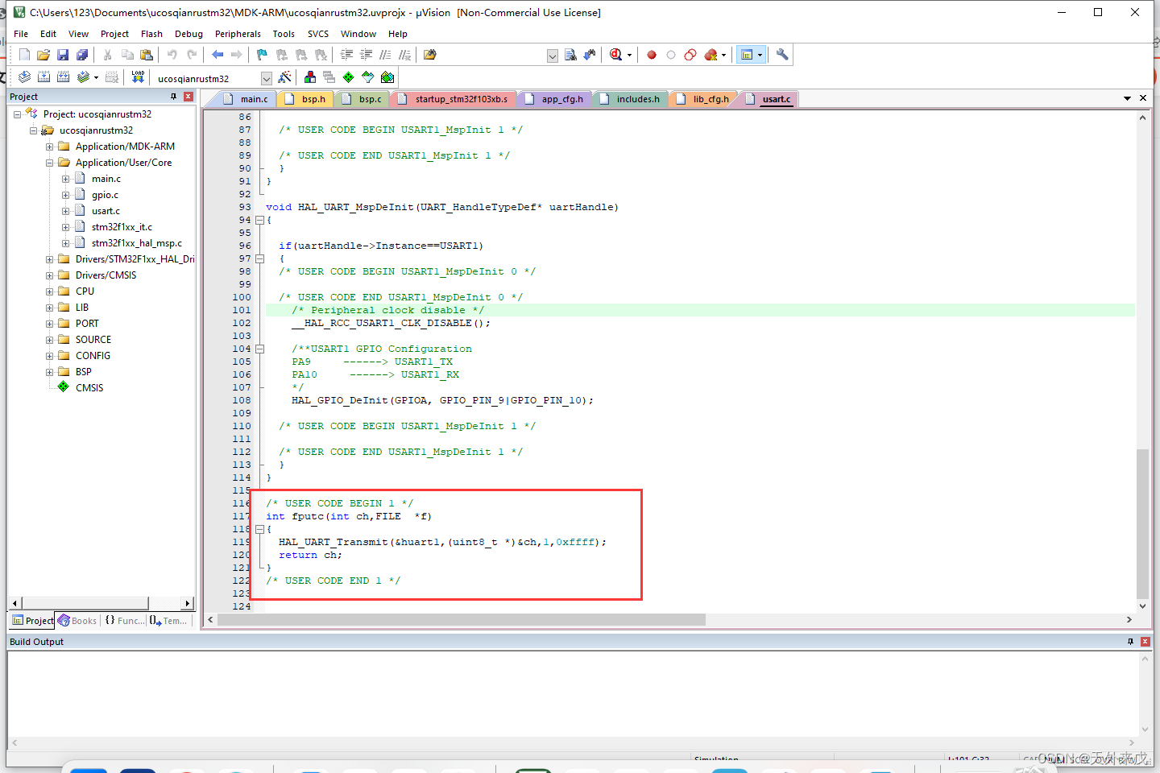Open the target selection dropdown
This screenshot has width=1160, height=773.
pyautogui.click(x=267, y=78)
